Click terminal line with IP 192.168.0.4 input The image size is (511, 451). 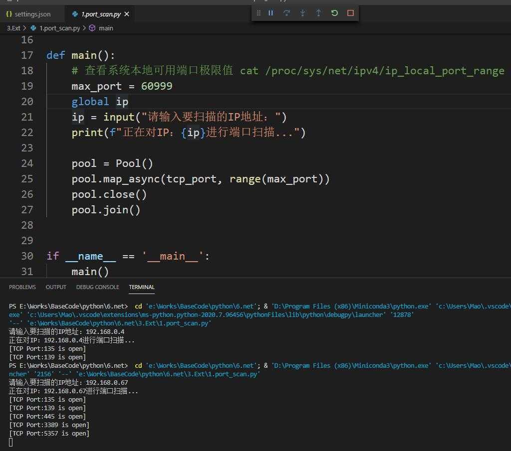[66, 331]
